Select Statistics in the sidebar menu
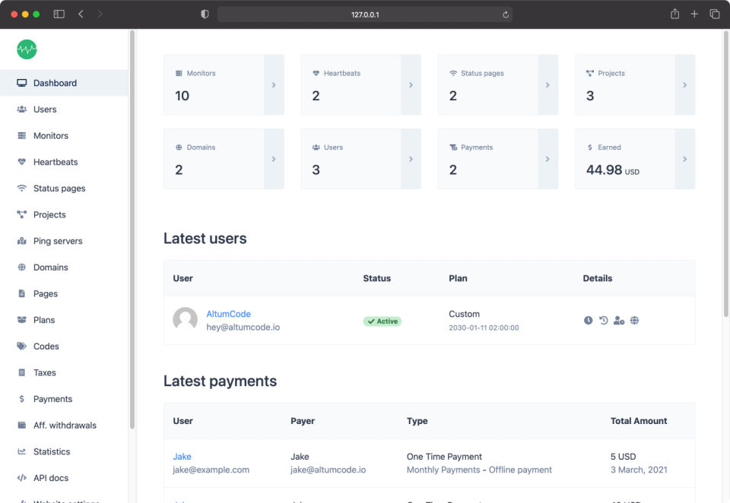Image resolution: width=730 pixels, height=503 pixels. click(x=64, y=451)
